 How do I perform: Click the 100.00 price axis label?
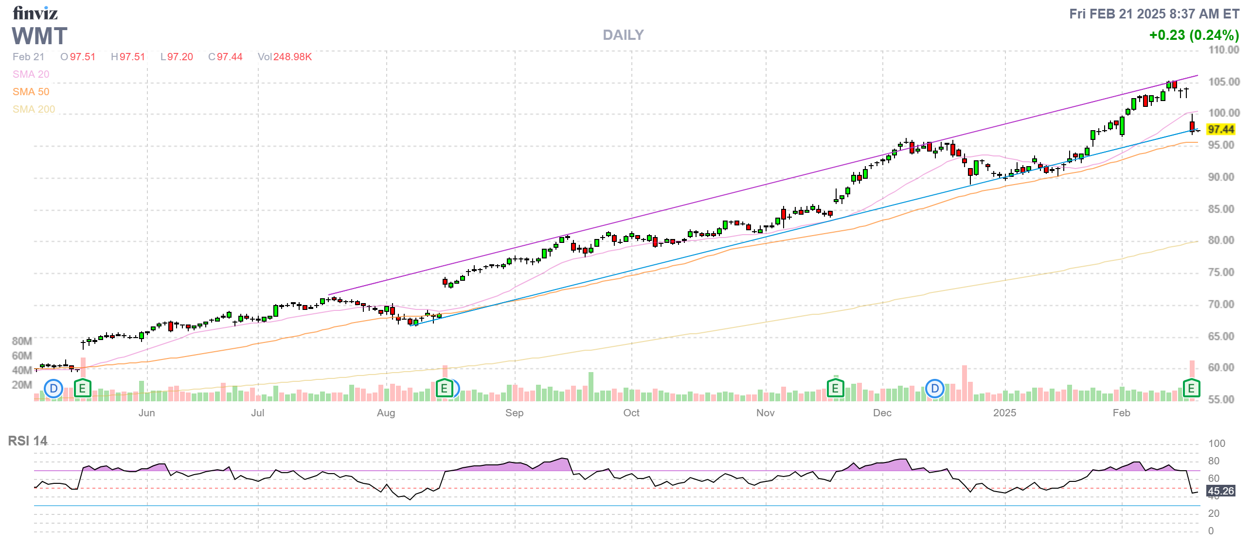coord(1224,113)
